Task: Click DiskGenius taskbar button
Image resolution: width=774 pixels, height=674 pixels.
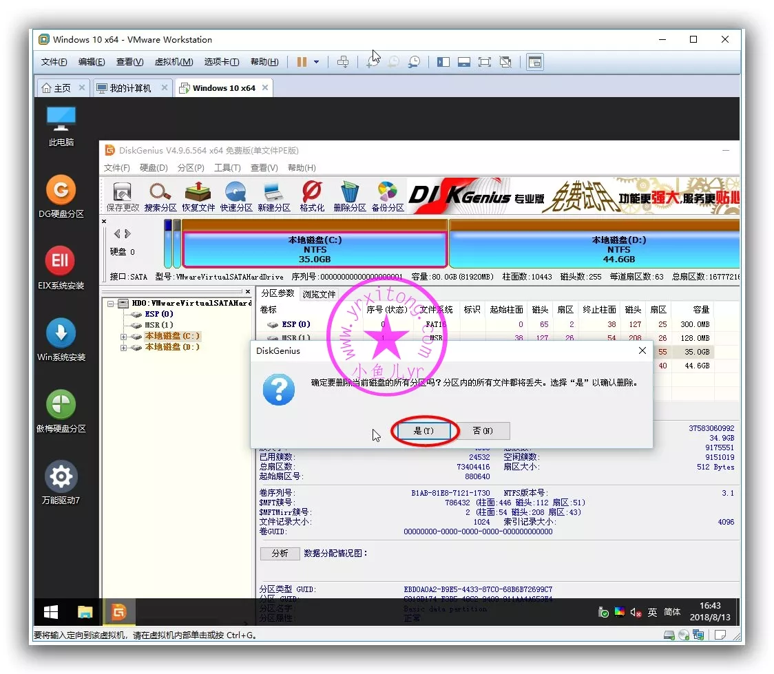Action: (x=119, y=612)
